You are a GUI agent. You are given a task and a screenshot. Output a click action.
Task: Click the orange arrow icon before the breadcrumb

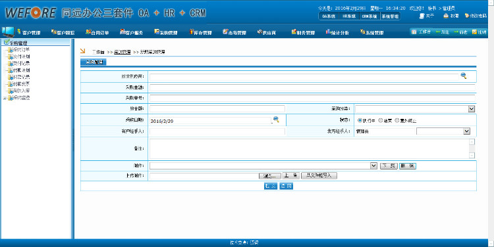coord(83,51)
